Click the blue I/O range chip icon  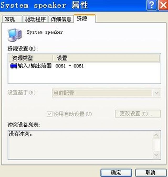coord(14,66)
